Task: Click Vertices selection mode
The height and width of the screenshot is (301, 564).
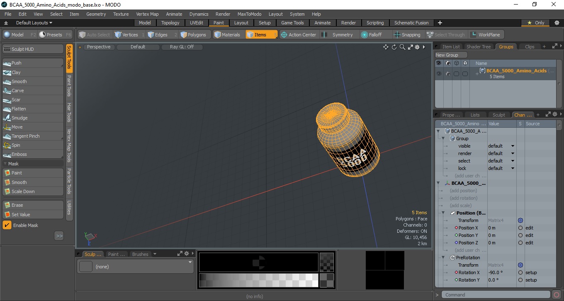Action: coord(129,35)
